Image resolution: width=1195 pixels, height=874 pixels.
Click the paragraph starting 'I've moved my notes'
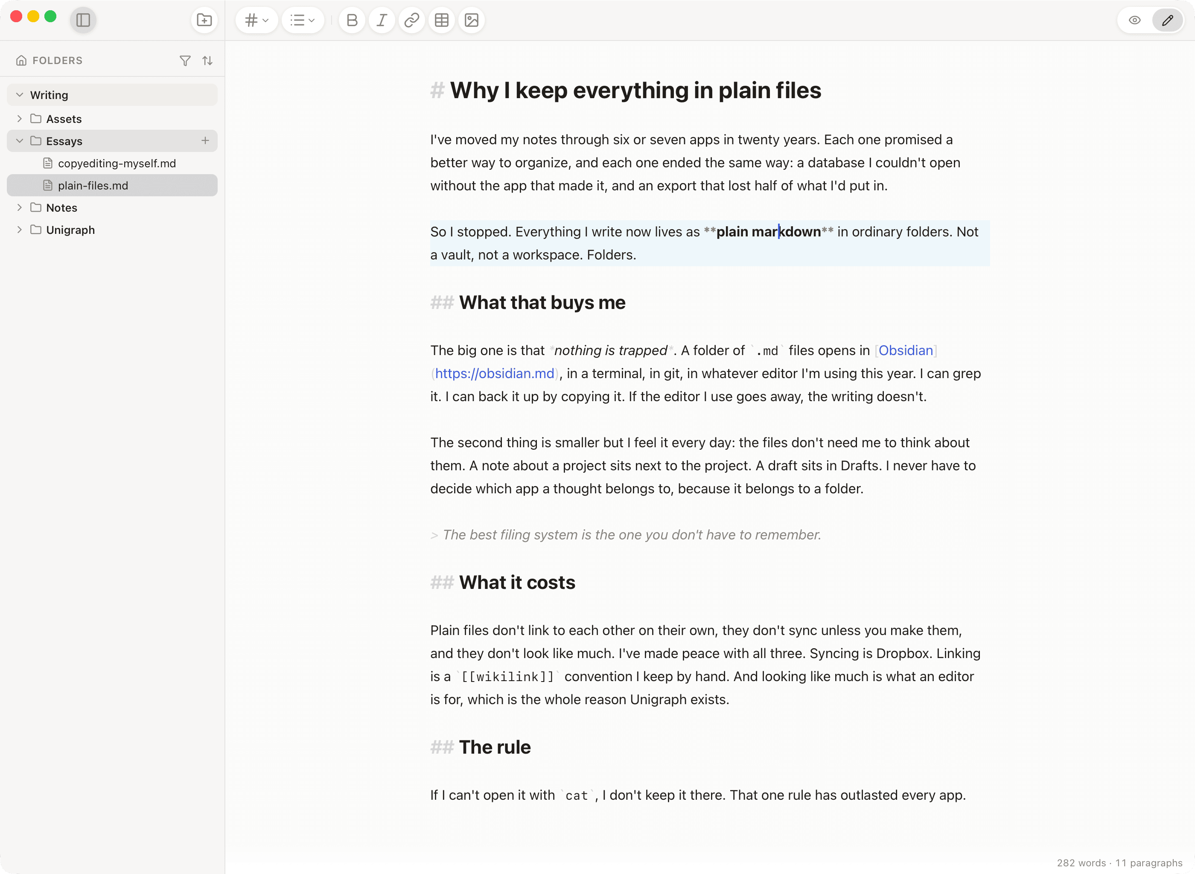tap(695, 163)
